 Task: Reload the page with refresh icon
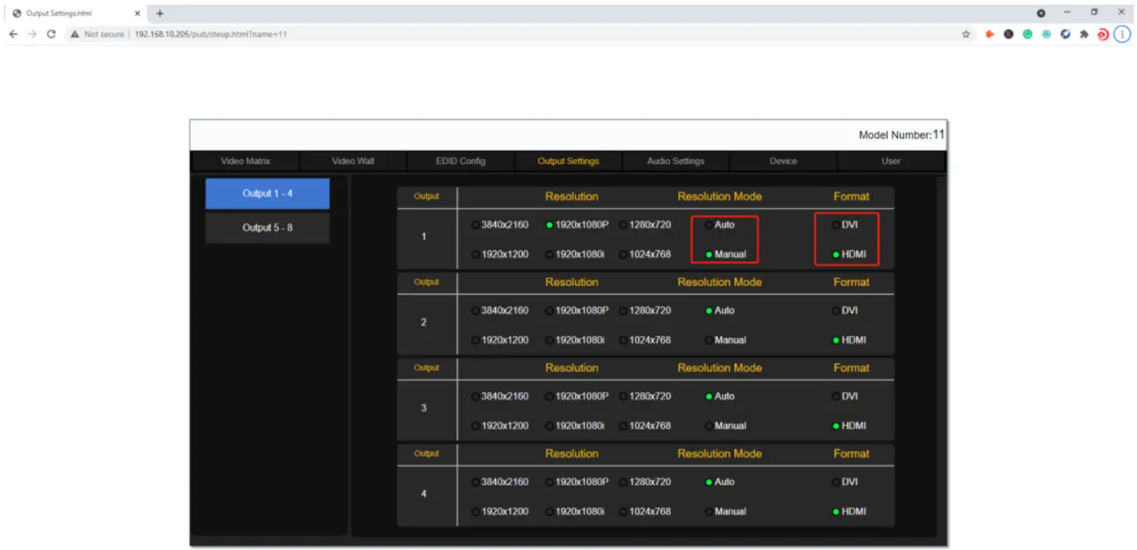[x=51, y=34]
